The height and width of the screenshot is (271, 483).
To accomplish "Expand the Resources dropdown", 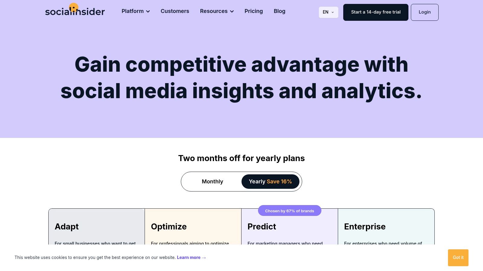I will click(214, 11).
